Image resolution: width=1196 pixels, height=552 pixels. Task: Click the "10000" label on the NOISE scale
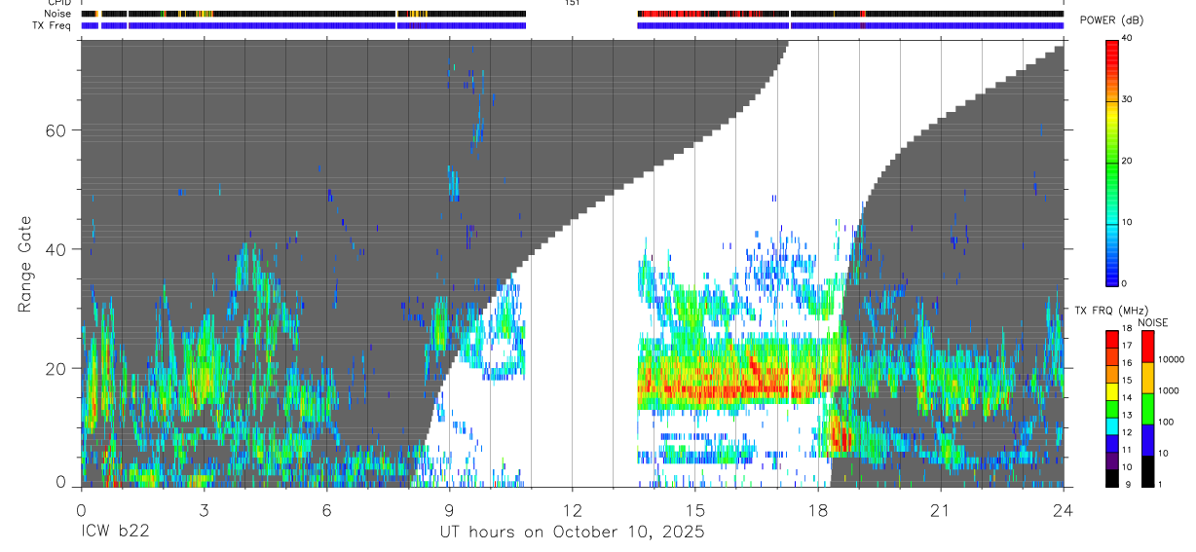[1171, 359]
